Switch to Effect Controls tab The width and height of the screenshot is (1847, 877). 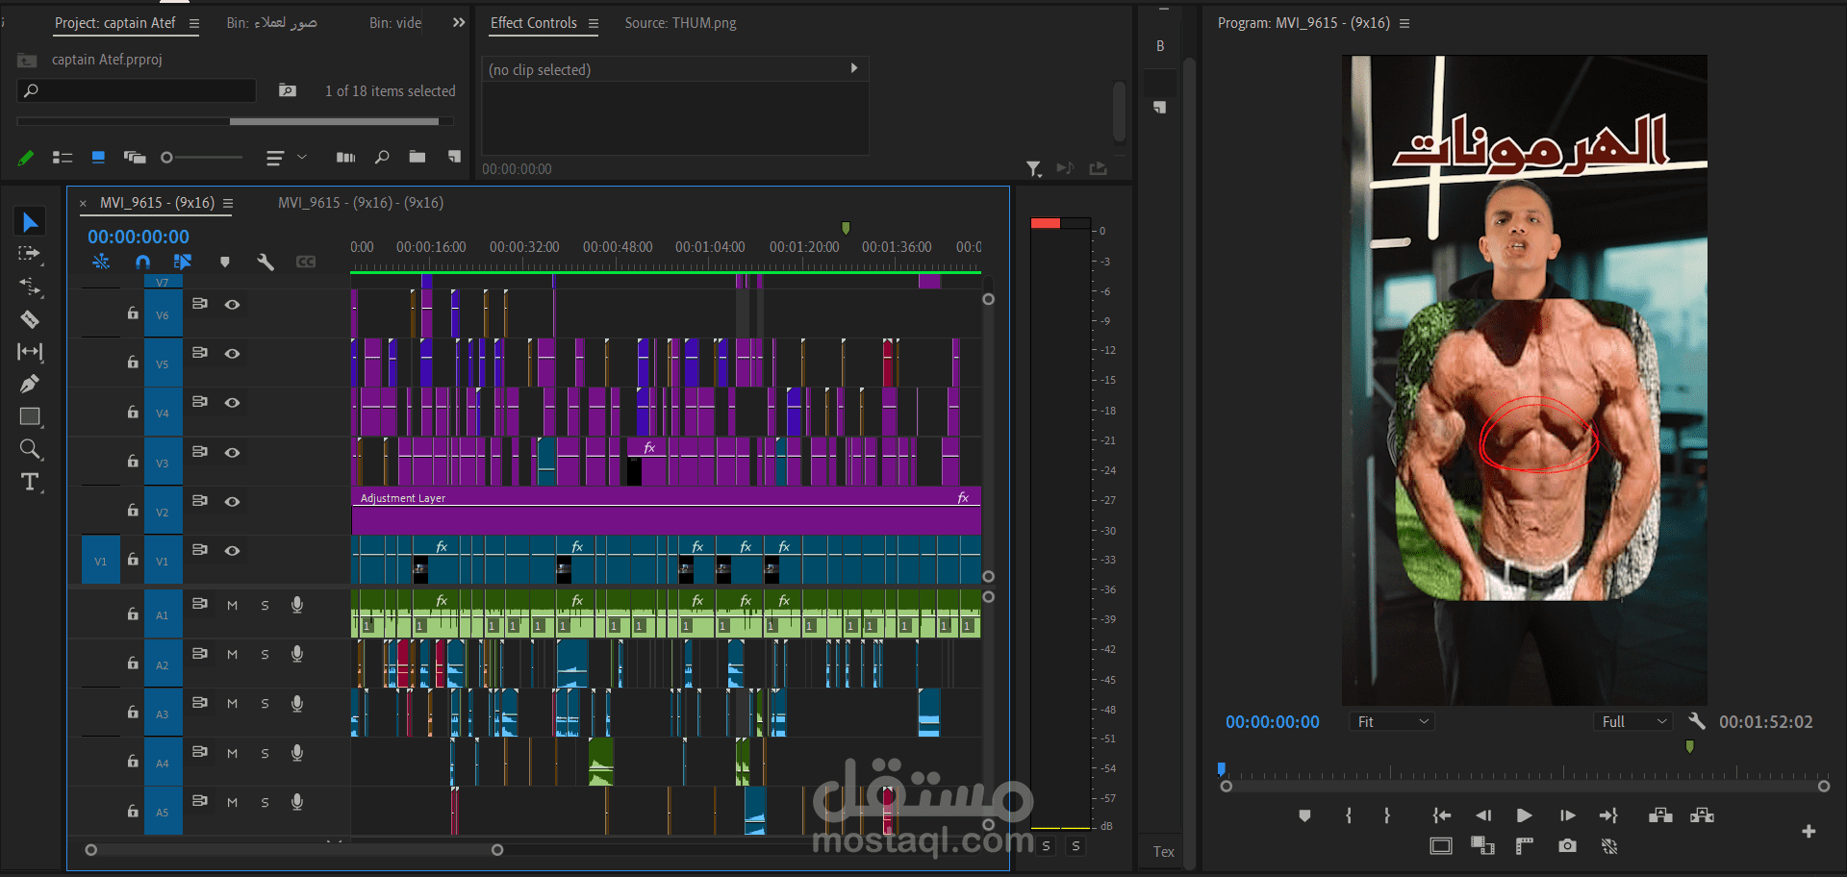click(x=534, y=23)
